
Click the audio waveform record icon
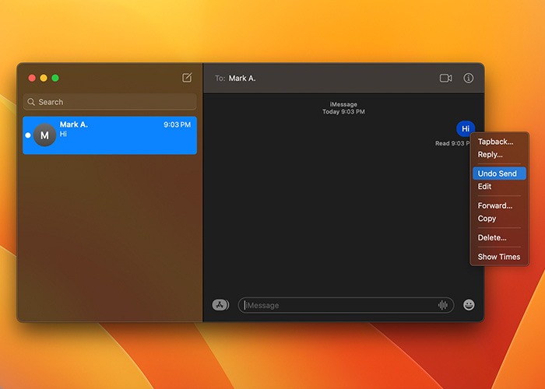[x=442, y=305]
